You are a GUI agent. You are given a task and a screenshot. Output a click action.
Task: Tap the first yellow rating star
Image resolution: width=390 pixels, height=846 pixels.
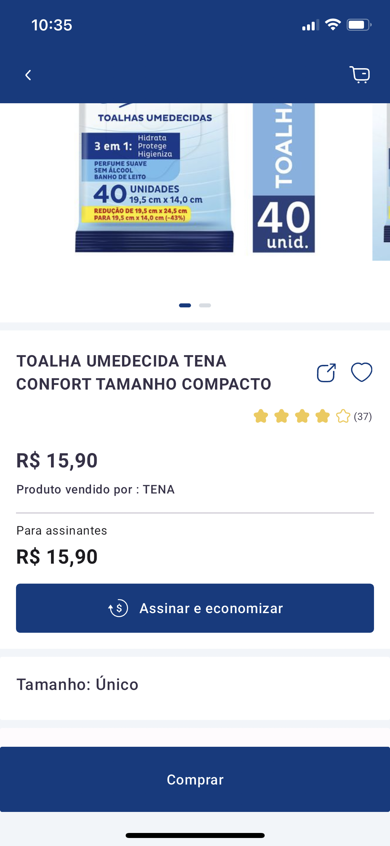tap(261, 416)
